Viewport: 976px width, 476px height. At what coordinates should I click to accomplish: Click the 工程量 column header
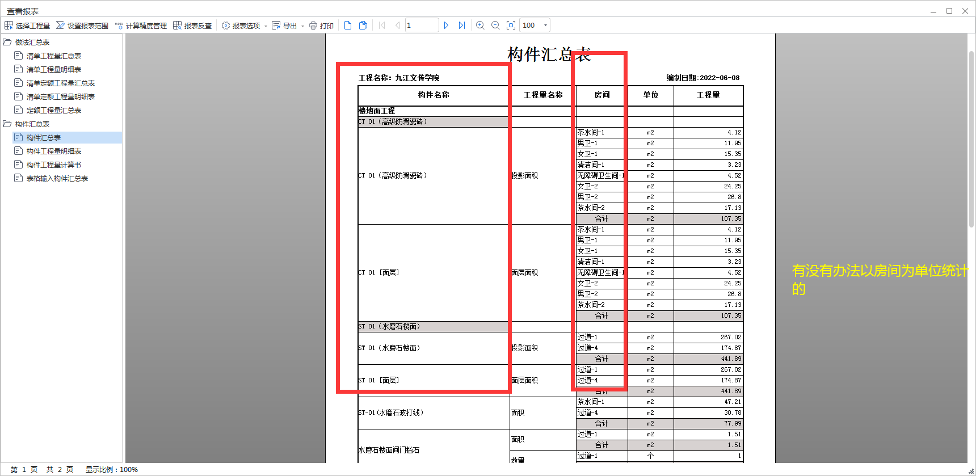(708, 95)
